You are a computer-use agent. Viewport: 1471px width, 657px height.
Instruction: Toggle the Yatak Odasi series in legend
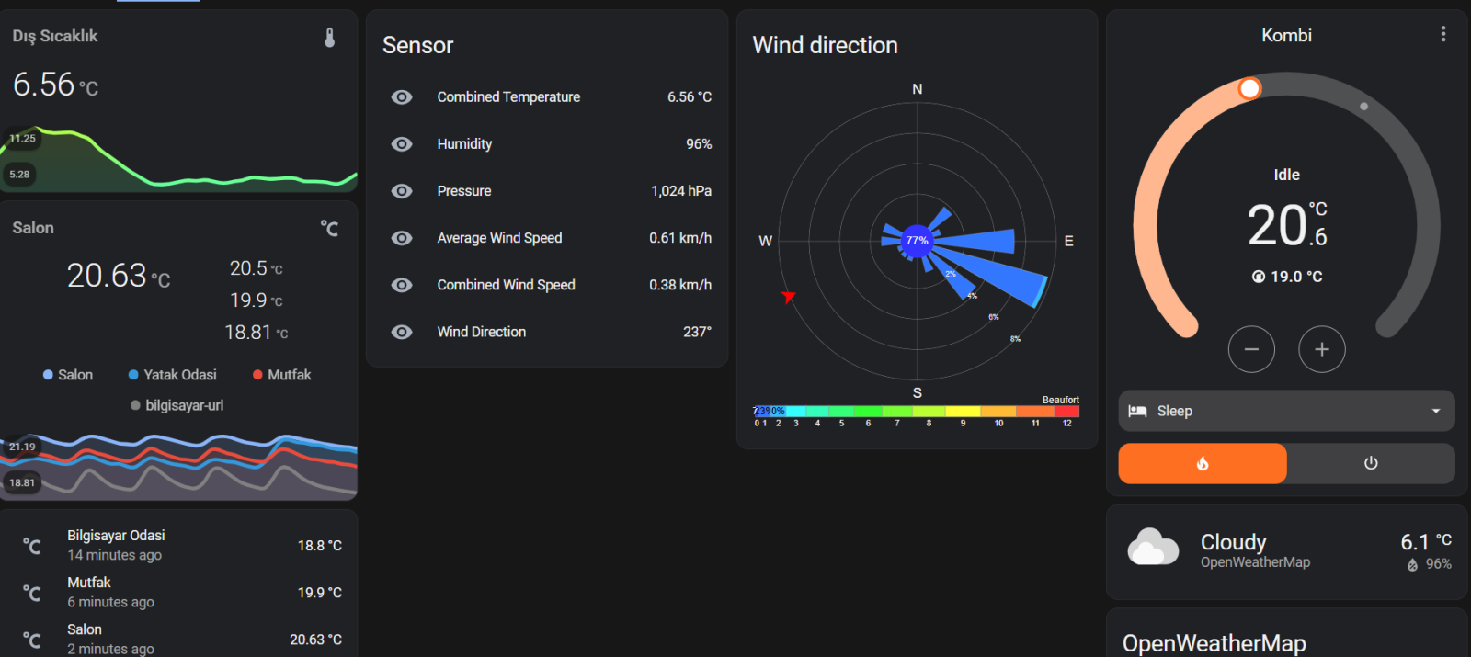tap(173, 375)
